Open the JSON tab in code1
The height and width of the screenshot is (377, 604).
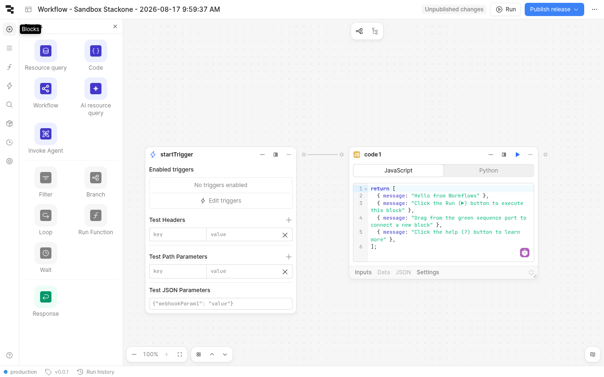tap(403, 272)
